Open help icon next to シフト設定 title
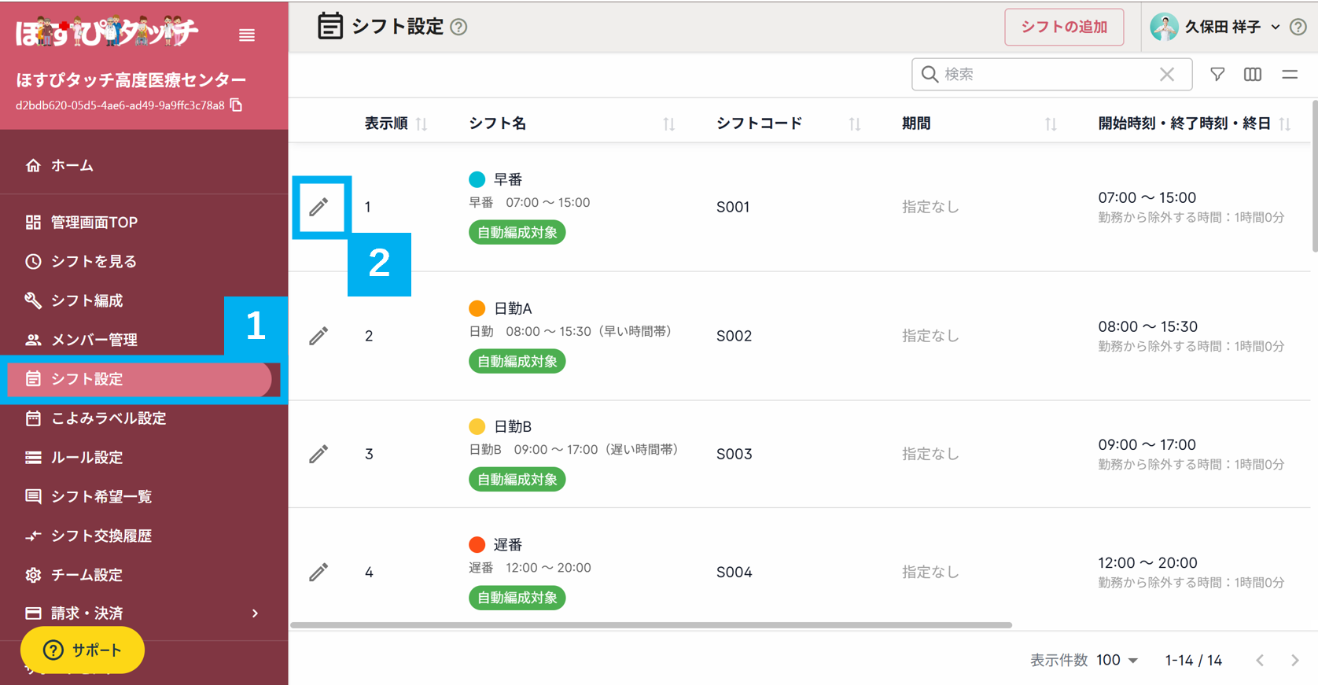The image size is (1318, 685). tap(458, 28)
